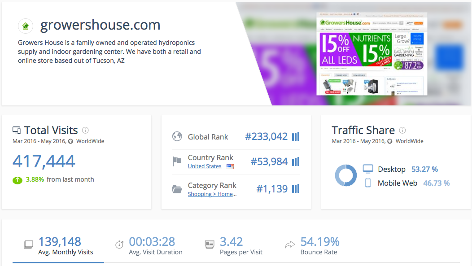Click the Traffic Share heading

click(x=363, y=130)
